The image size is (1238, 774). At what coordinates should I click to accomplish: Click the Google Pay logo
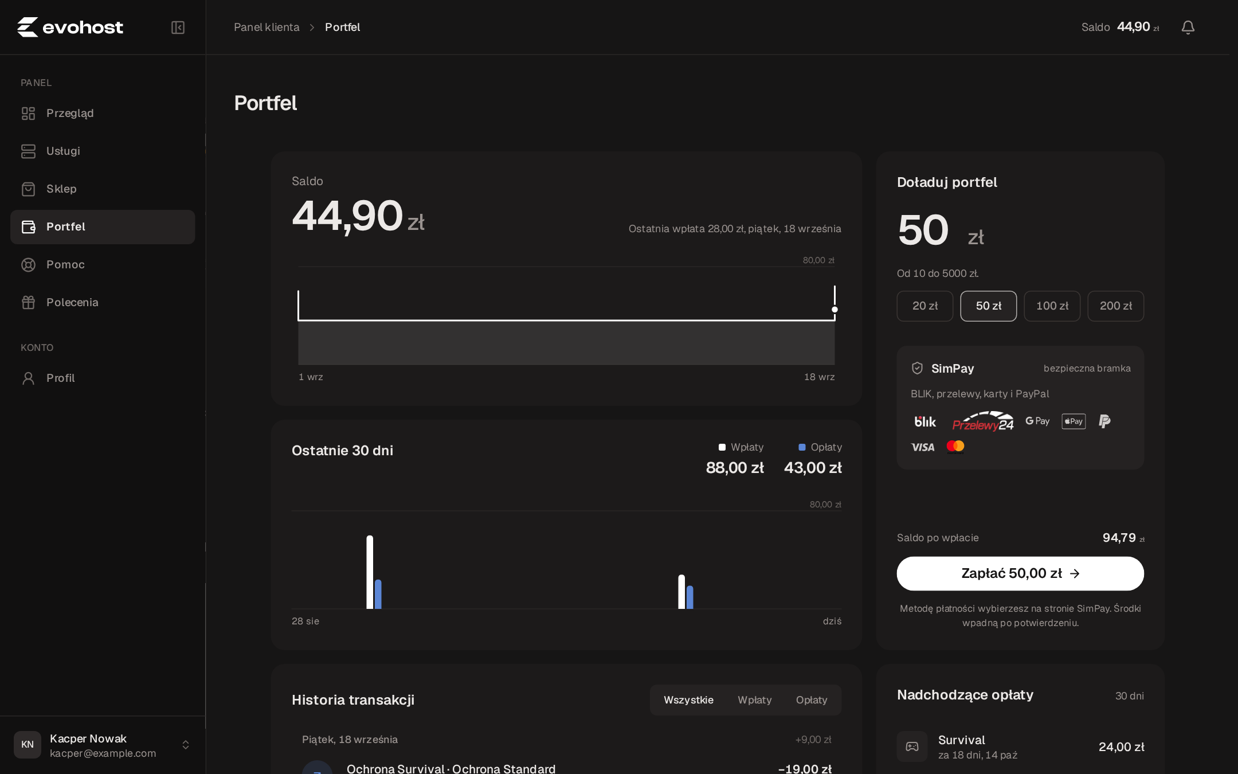pyautogui.click(x=1037, y=421)
